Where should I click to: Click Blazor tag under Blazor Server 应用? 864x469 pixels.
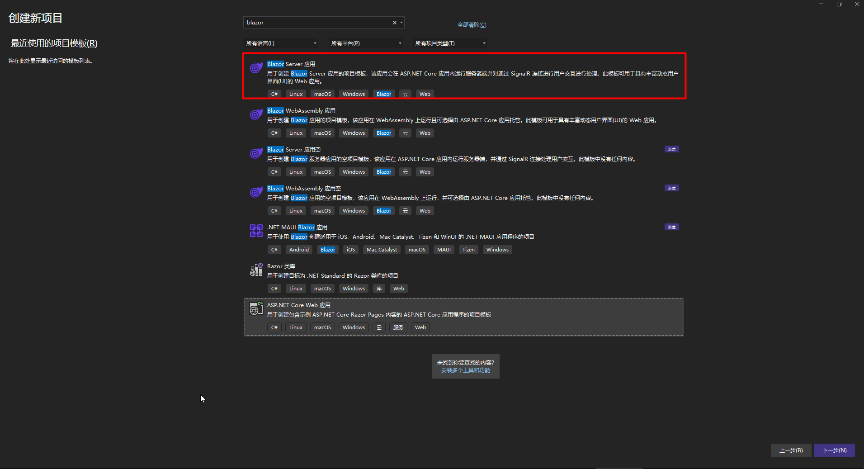(x=384, y=94)
